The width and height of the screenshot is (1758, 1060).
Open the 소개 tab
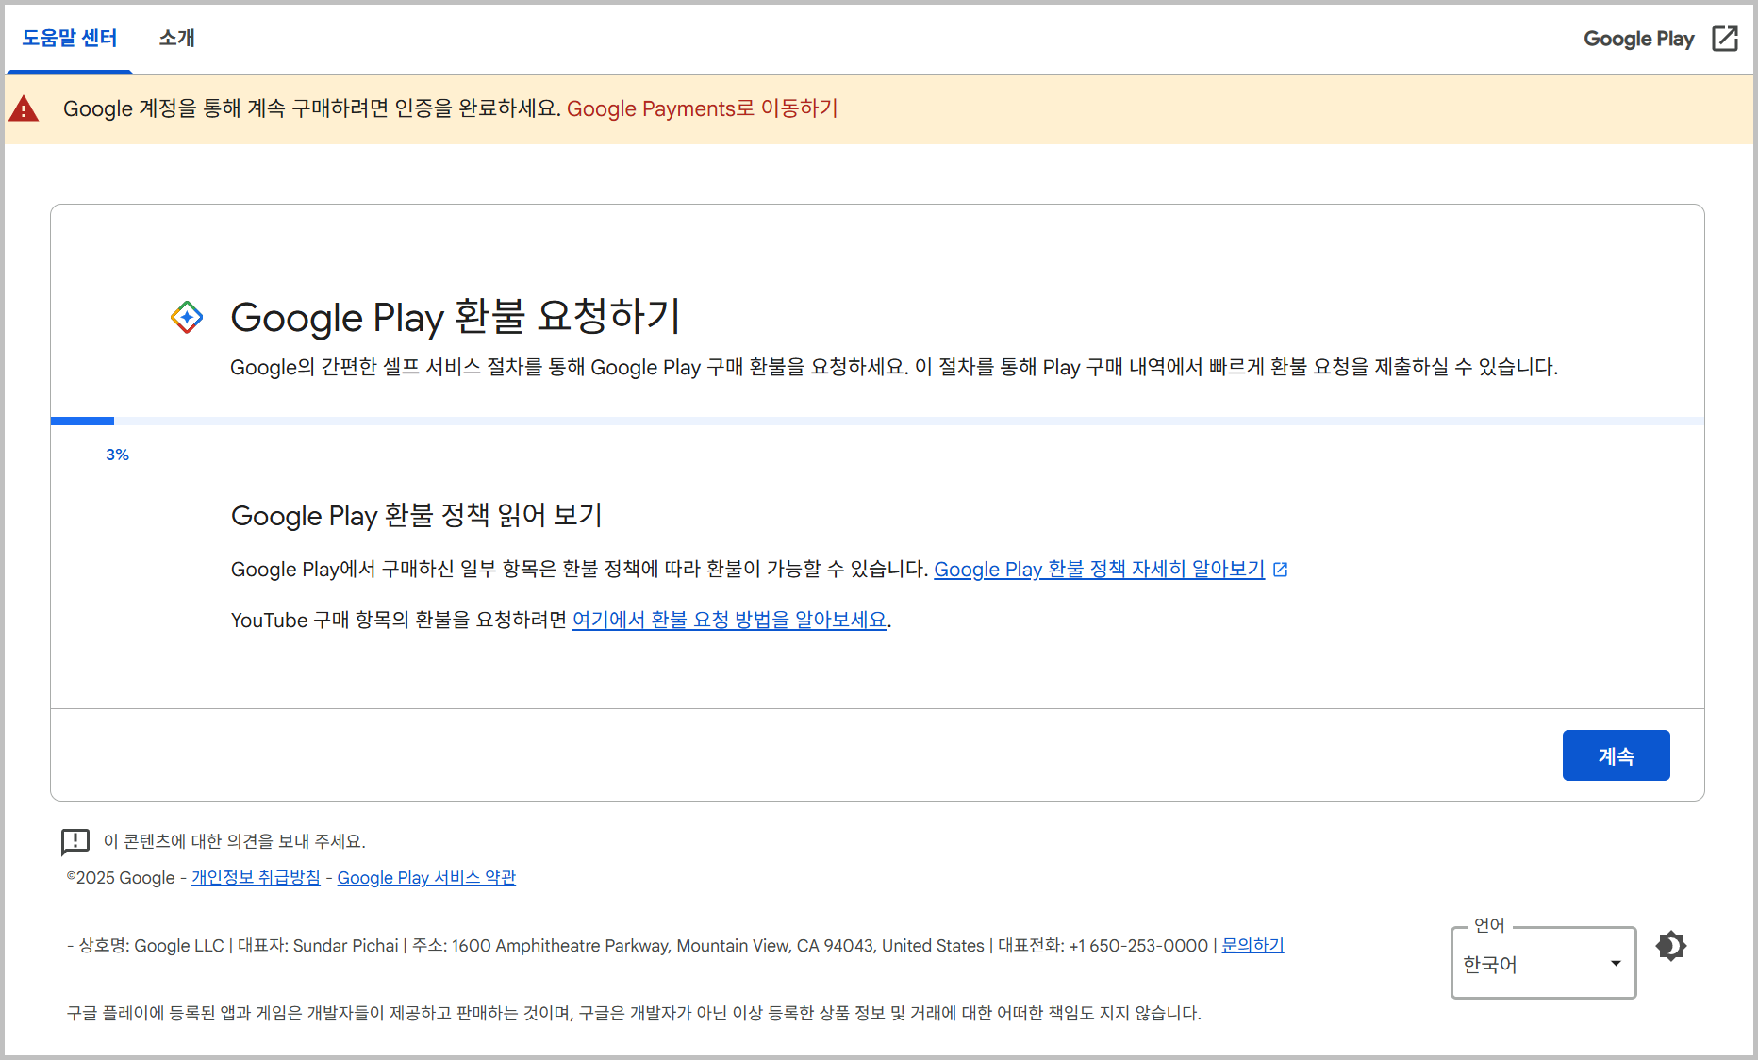click(x=176, y=39)
